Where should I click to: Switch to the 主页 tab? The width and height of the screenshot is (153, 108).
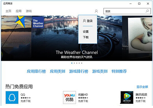click(9, 11)
